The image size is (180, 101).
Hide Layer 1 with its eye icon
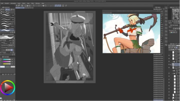pyautogui.click(x=169, y=58)
